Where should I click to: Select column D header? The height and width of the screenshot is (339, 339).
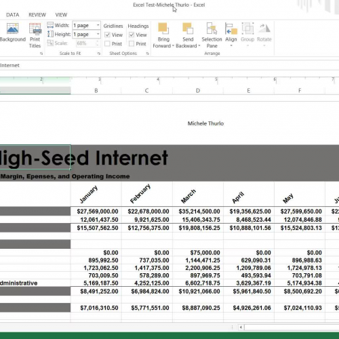coord(198,91)
